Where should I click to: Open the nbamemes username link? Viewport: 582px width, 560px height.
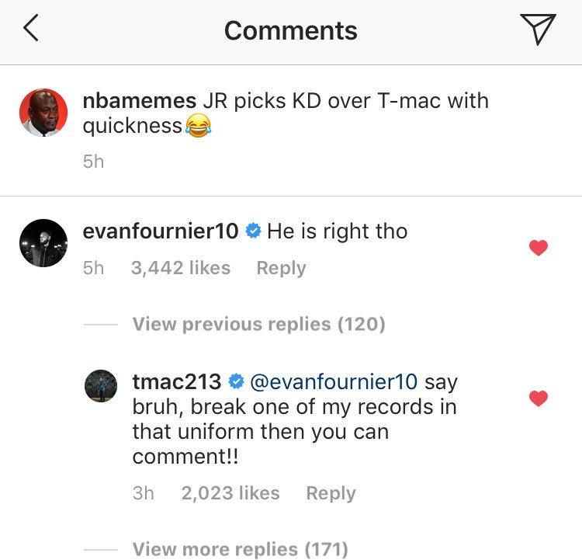[x=140, y=101]
